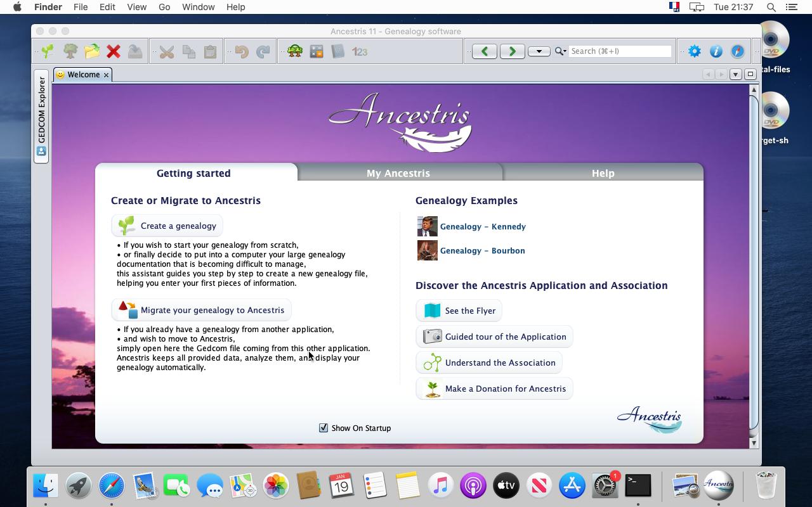Image resolution: width=812 pixels, height=507 pixels.
Task: Click the grey tree toolbar icon
Action: (70, 51)
